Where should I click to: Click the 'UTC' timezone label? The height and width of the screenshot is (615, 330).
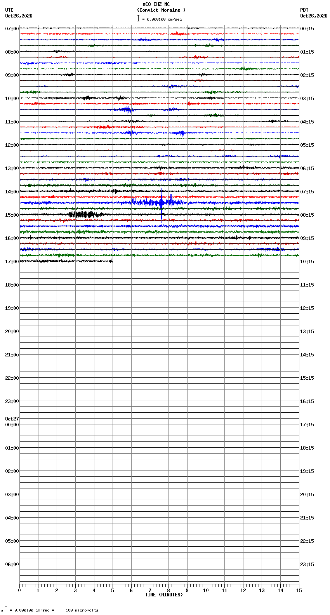9,10
